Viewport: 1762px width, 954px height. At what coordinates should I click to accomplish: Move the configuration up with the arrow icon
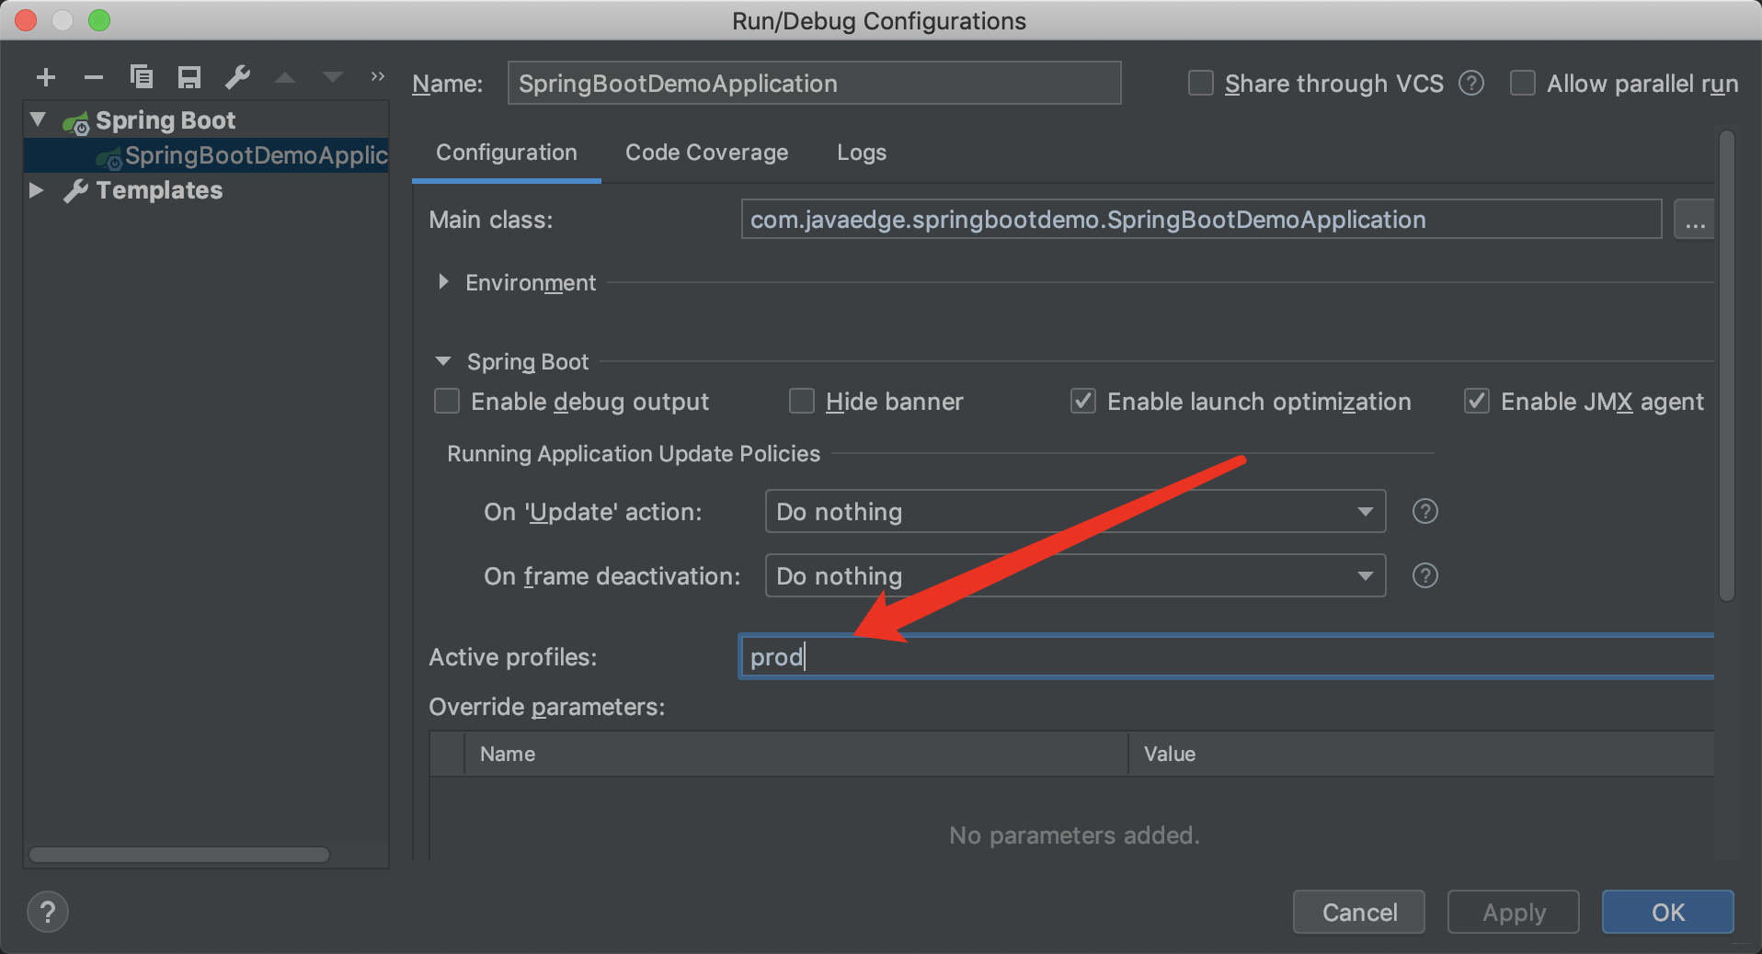pos(285,77)
